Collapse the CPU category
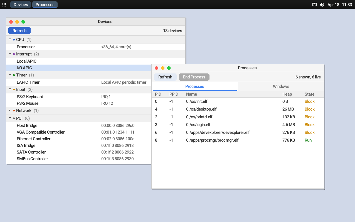The height and width of the screenshot is (222, 355). pyautogui.click(x=10, y=40)
